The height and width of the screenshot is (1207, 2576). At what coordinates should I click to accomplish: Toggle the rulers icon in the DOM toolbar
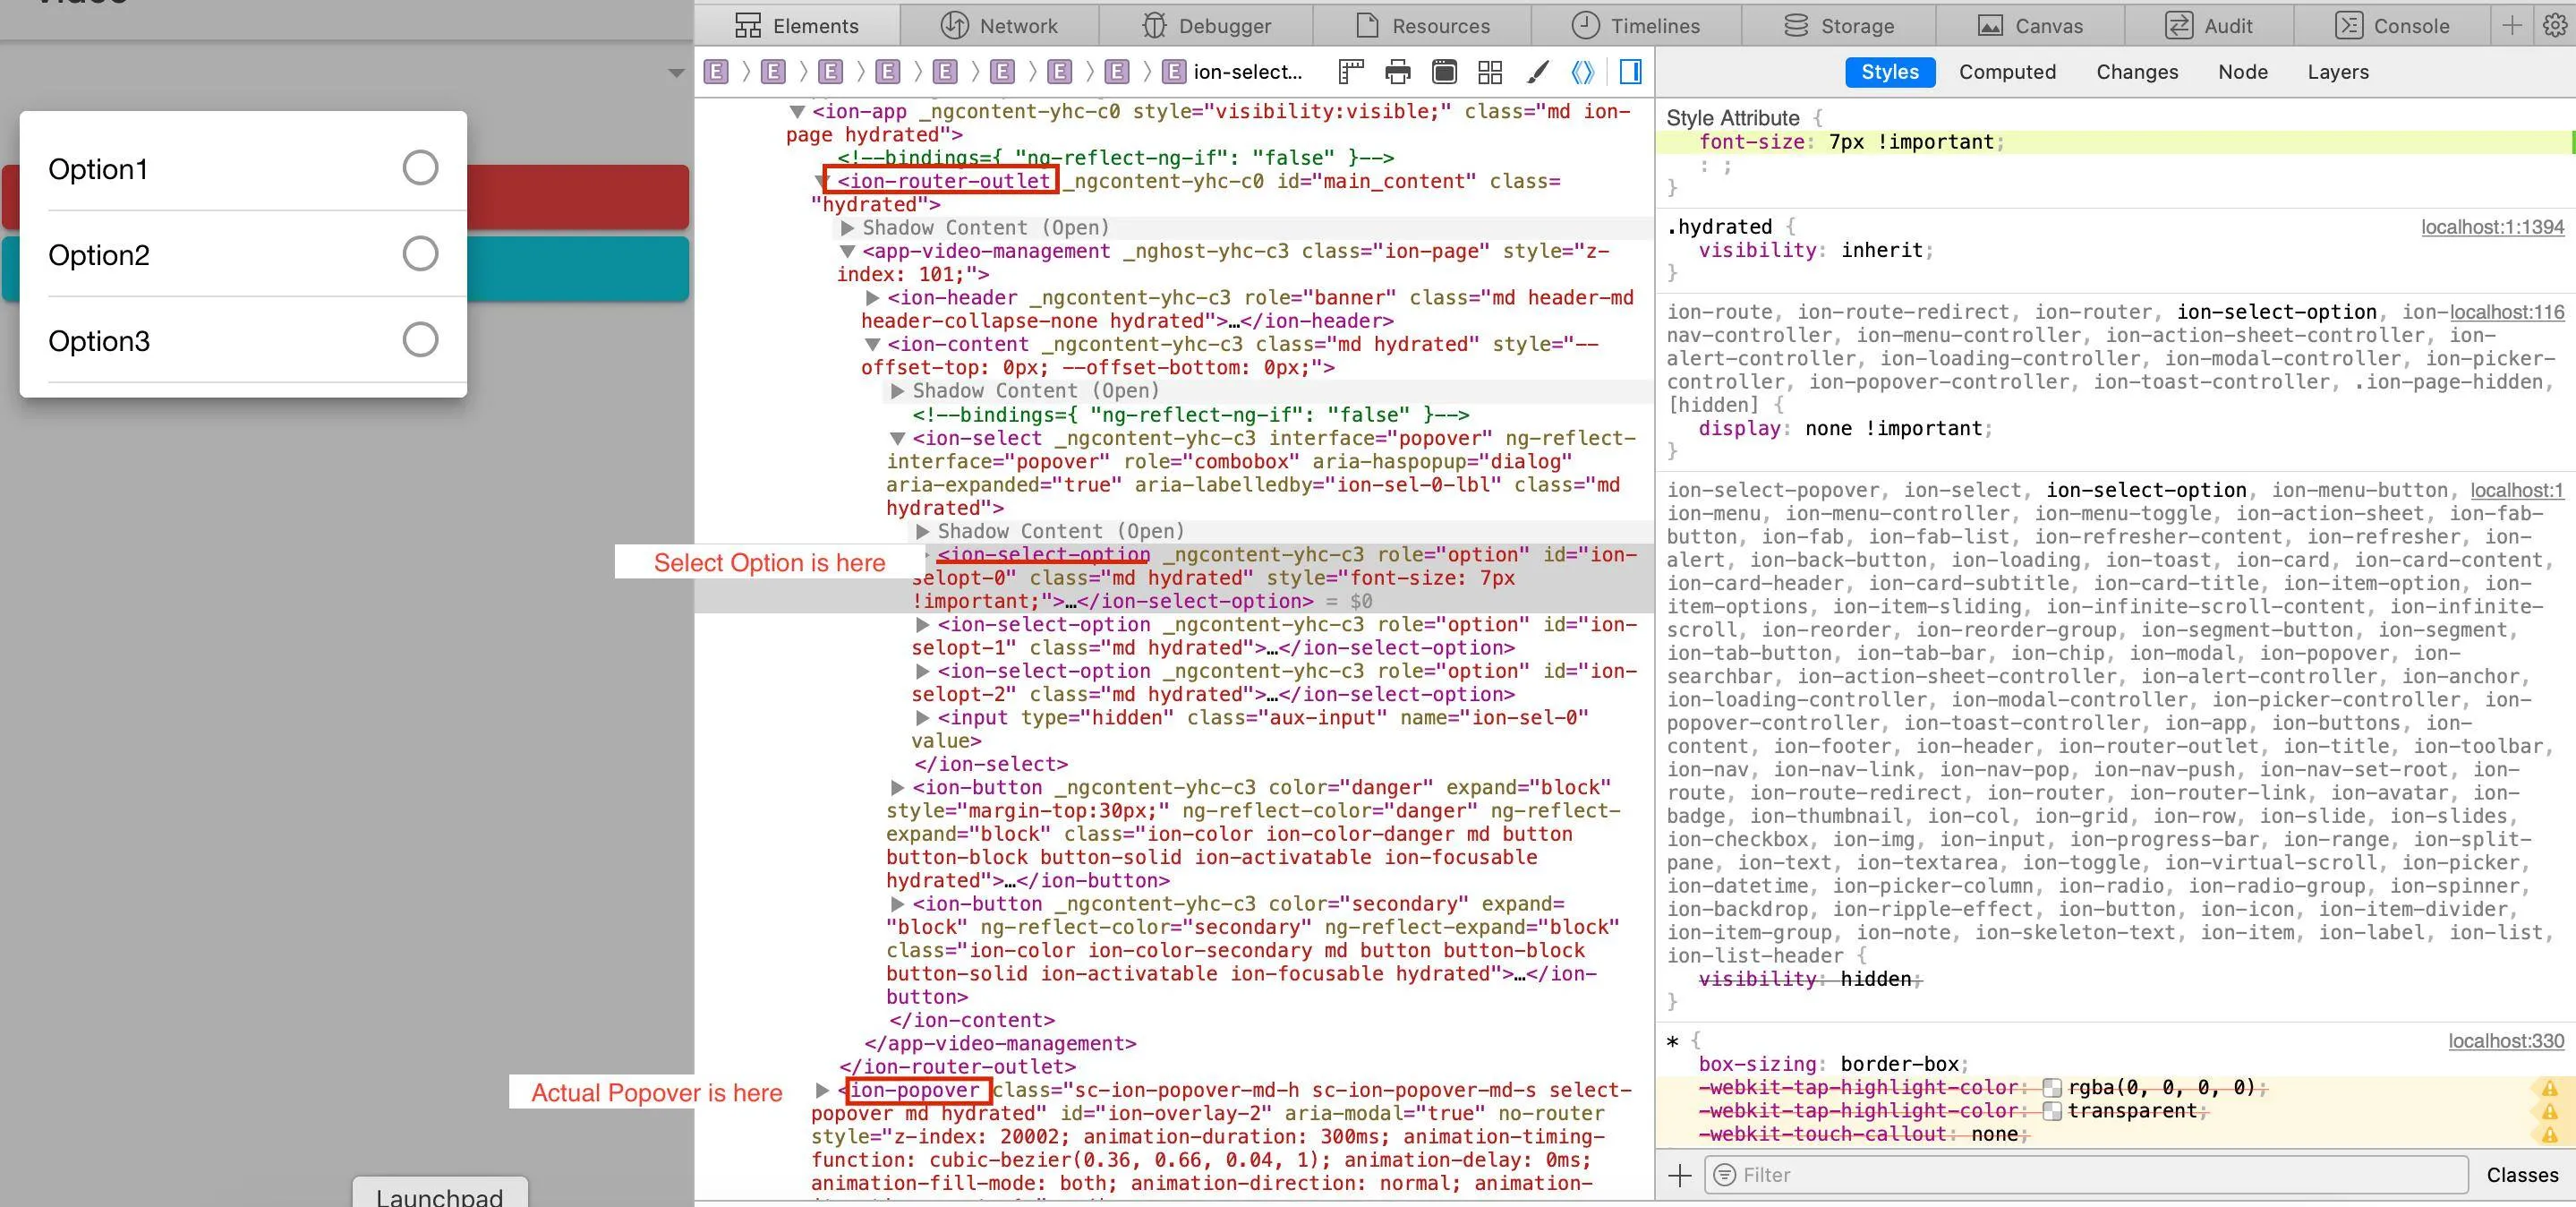[1351, 72]
